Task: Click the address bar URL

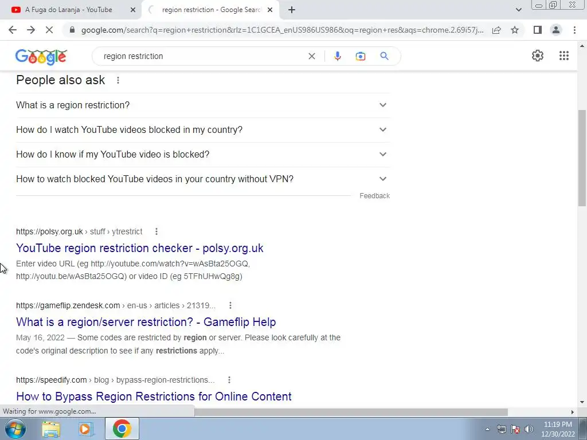Action: [282, 30]
